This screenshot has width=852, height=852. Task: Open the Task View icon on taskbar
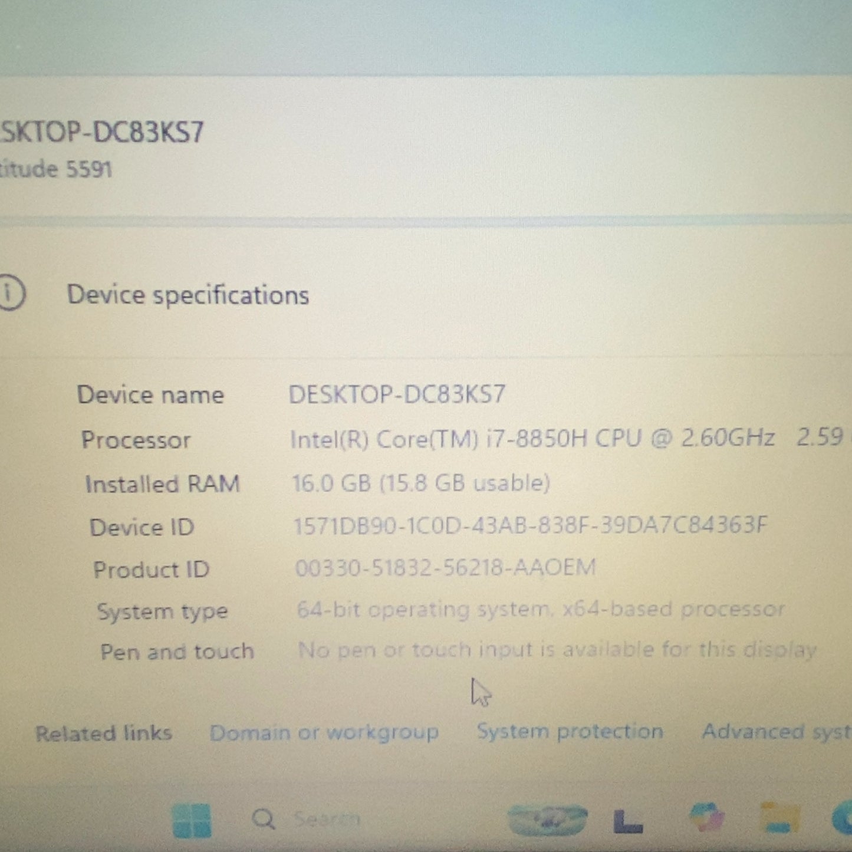[x=628, y=821]
